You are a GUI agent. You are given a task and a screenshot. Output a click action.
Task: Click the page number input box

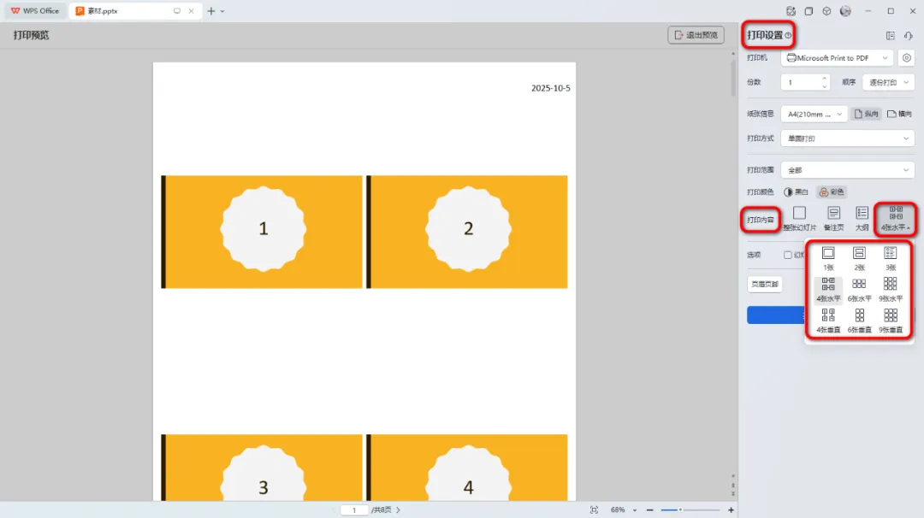click(354, 509)
